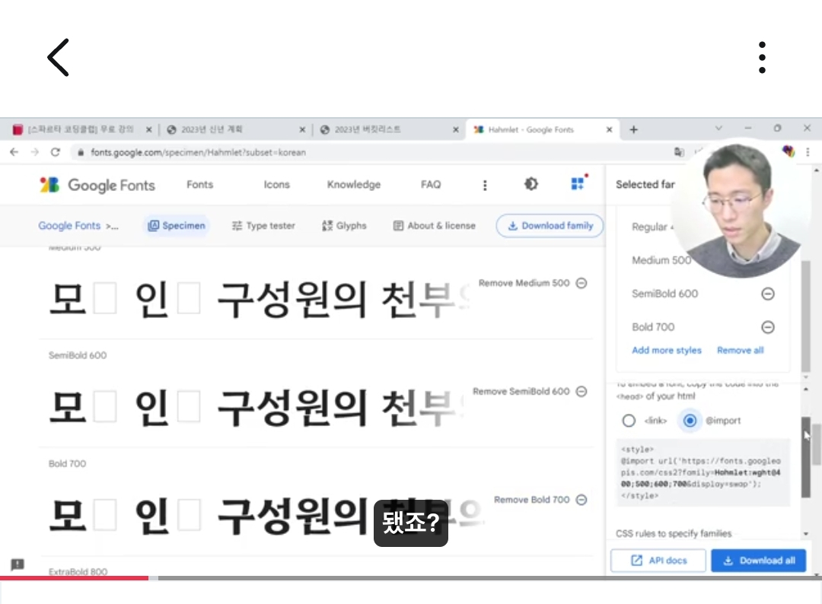Select the <link> embed radio option

(629, 421)
